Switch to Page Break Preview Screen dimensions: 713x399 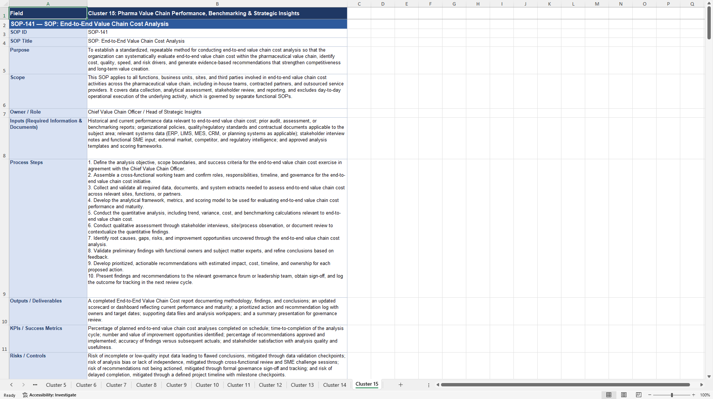coord(639,395)
